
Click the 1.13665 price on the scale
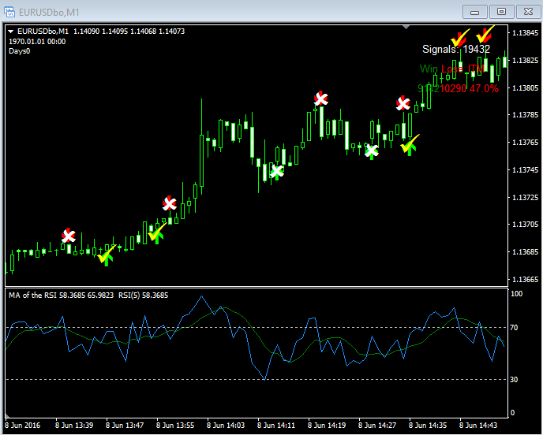(x=526, y=280)
